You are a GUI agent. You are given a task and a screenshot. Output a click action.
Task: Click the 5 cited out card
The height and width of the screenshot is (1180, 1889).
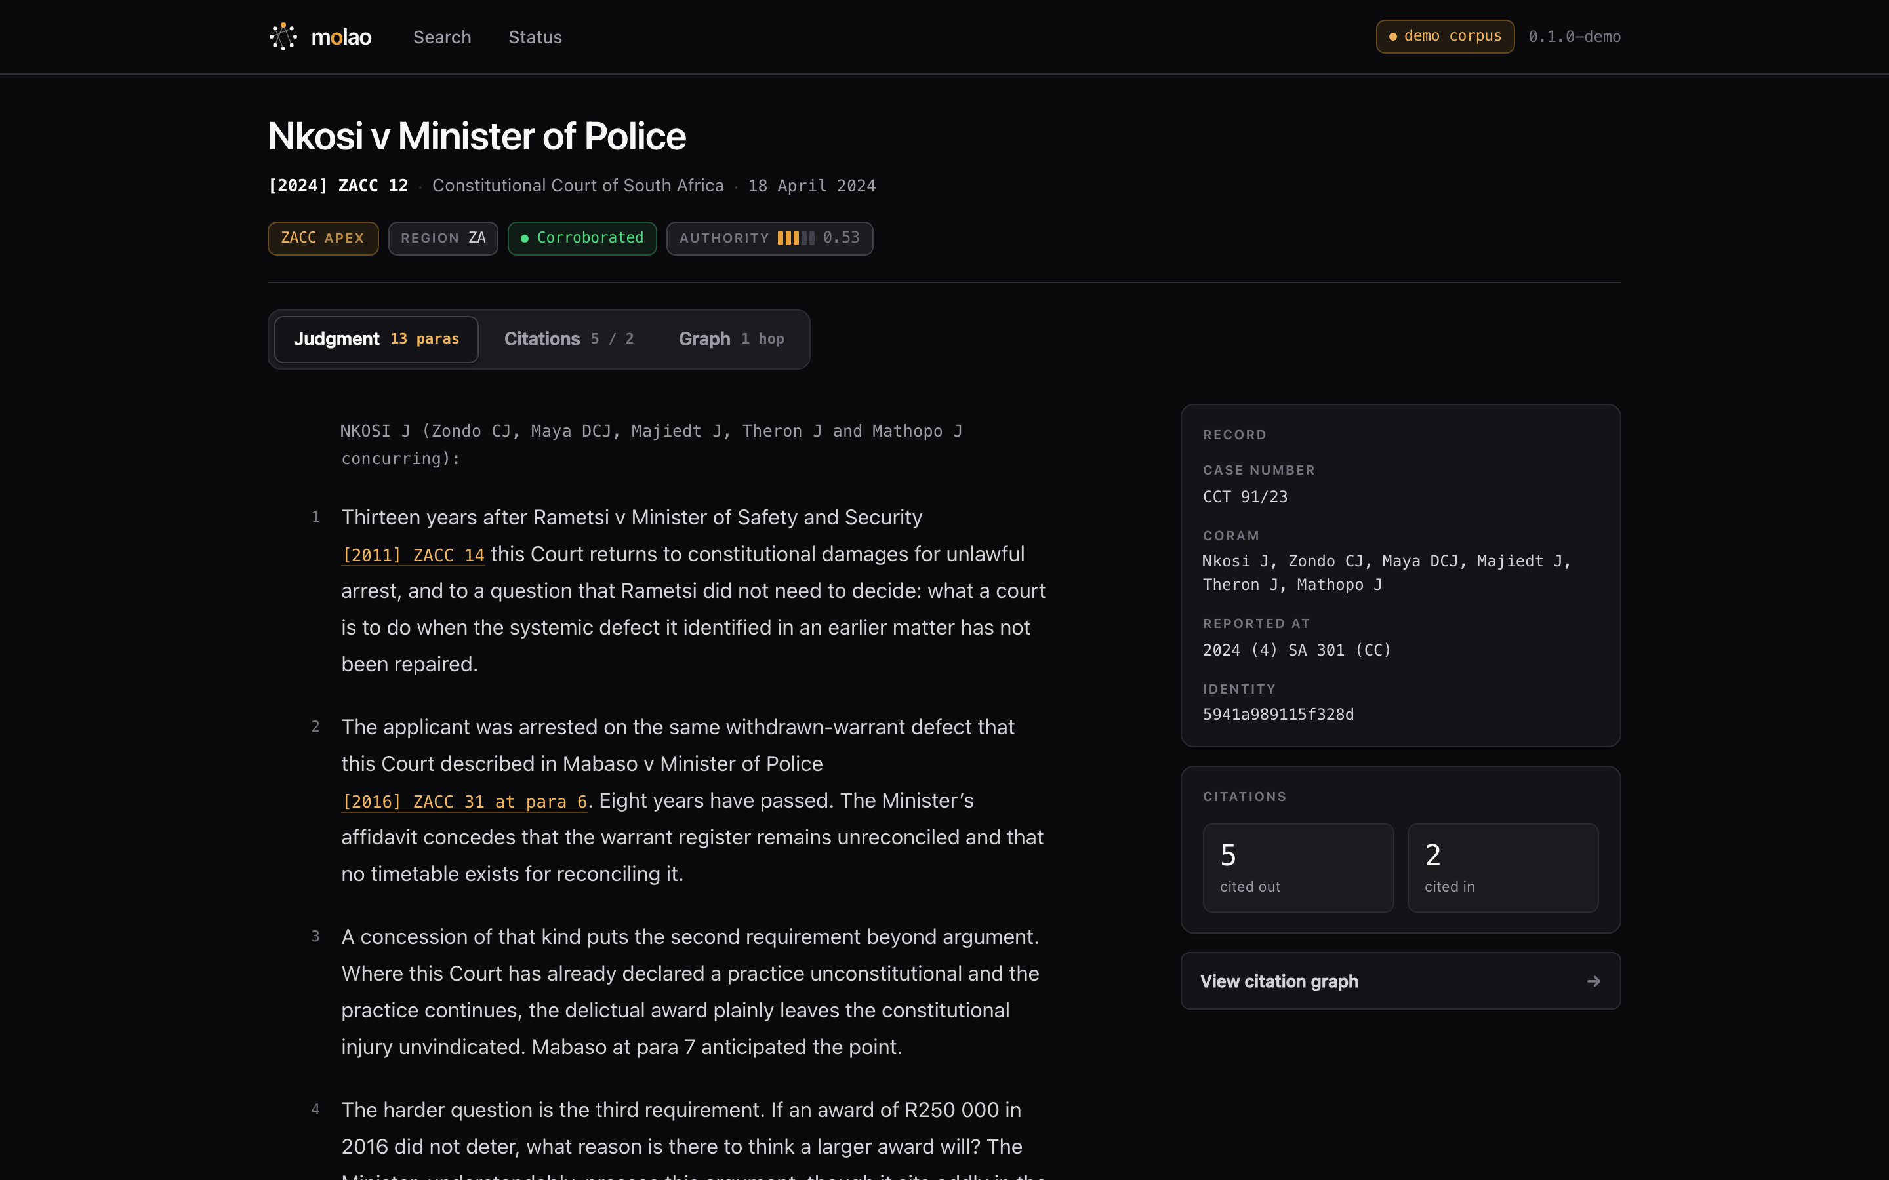pyautogui.click(x=1298, y=868)
